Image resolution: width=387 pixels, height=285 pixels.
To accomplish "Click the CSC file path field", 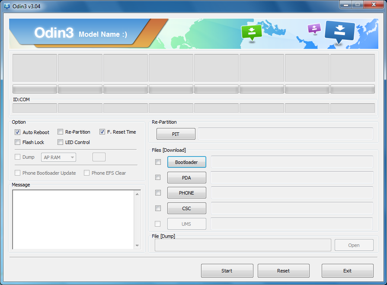I will coord(292,208).
